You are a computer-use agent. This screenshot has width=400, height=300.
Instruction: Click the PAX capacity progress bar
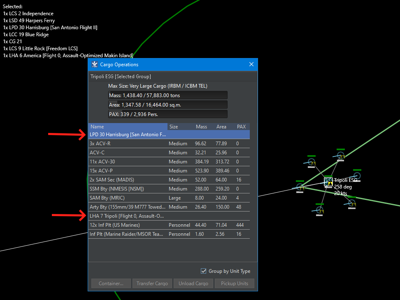pos(167,114)
